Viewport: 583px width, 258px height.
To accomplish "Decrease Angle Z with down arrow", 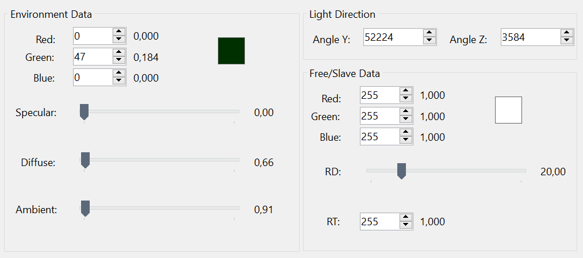I will (567, 40).
